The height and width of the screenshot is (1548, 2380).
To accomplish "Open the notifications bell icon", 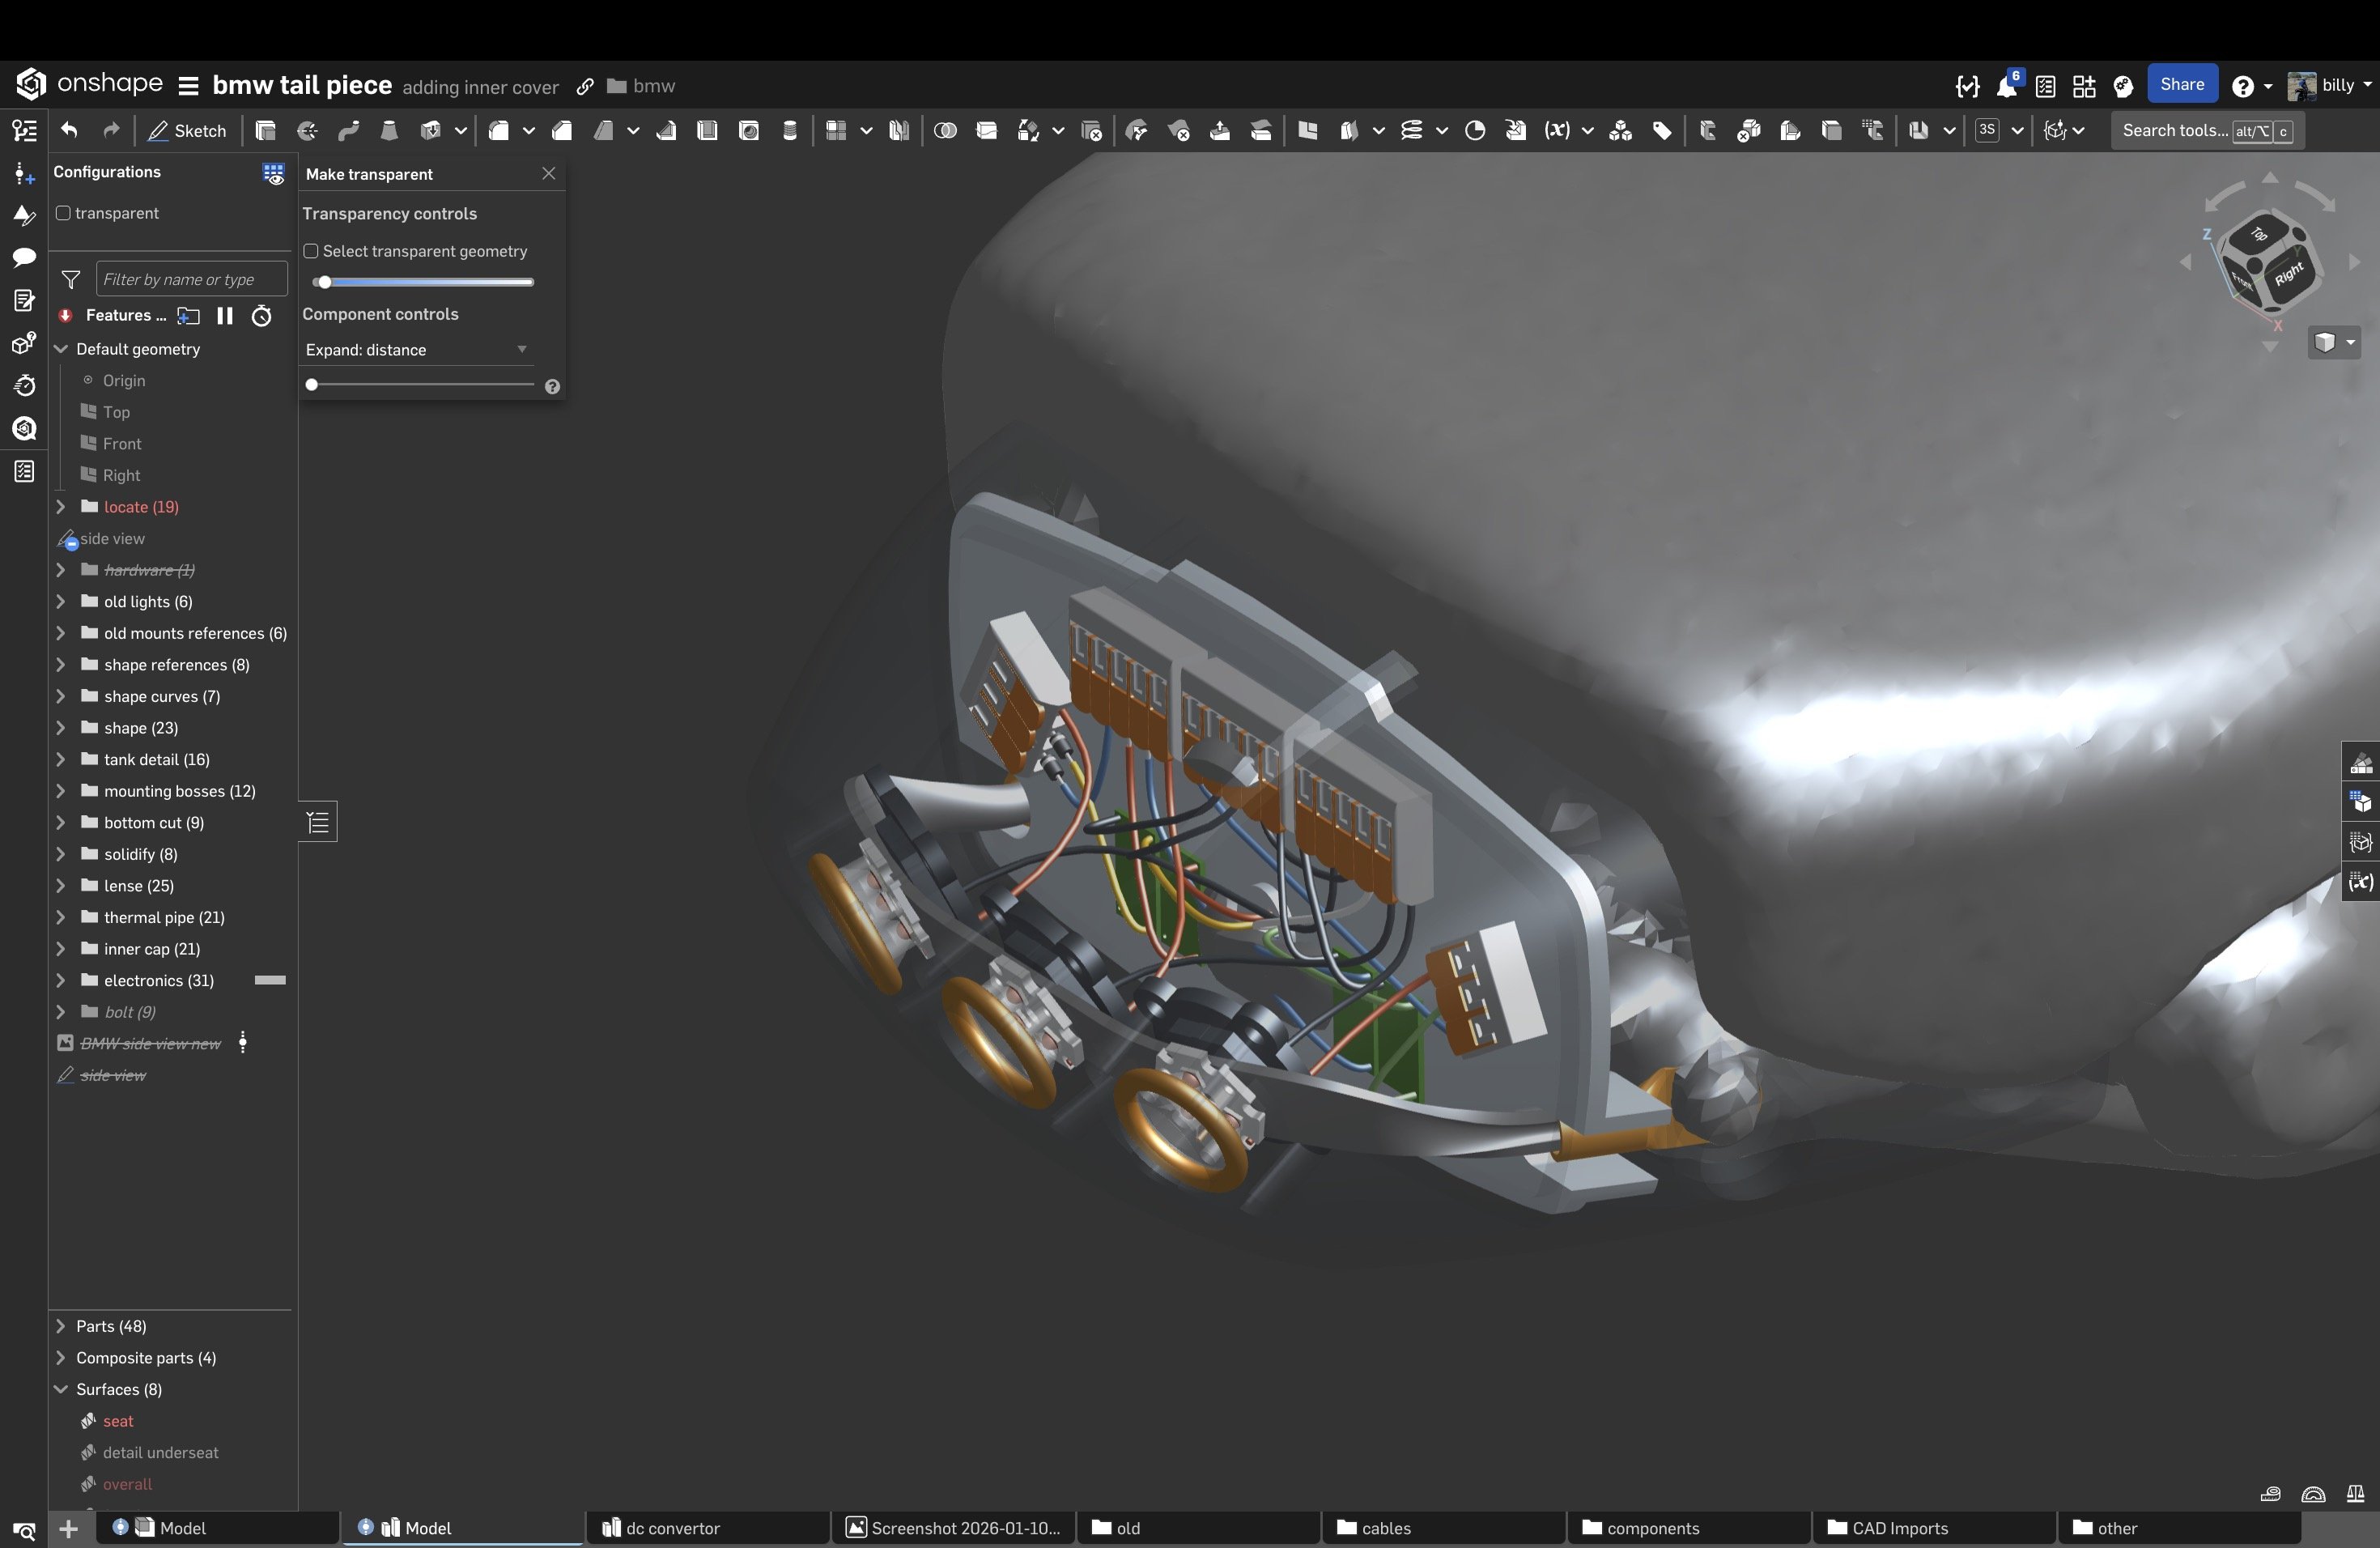I will pos(2006,87).
